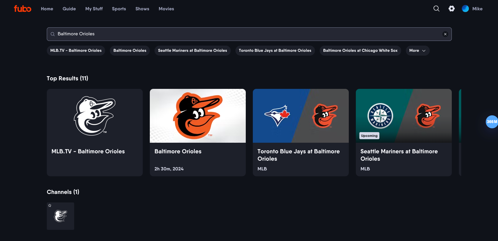Screen dimensions: 498x241
Task: Click 'Seattle Mariners at Baltimore Orioles' card title
Action: click(x=399, y=155)
